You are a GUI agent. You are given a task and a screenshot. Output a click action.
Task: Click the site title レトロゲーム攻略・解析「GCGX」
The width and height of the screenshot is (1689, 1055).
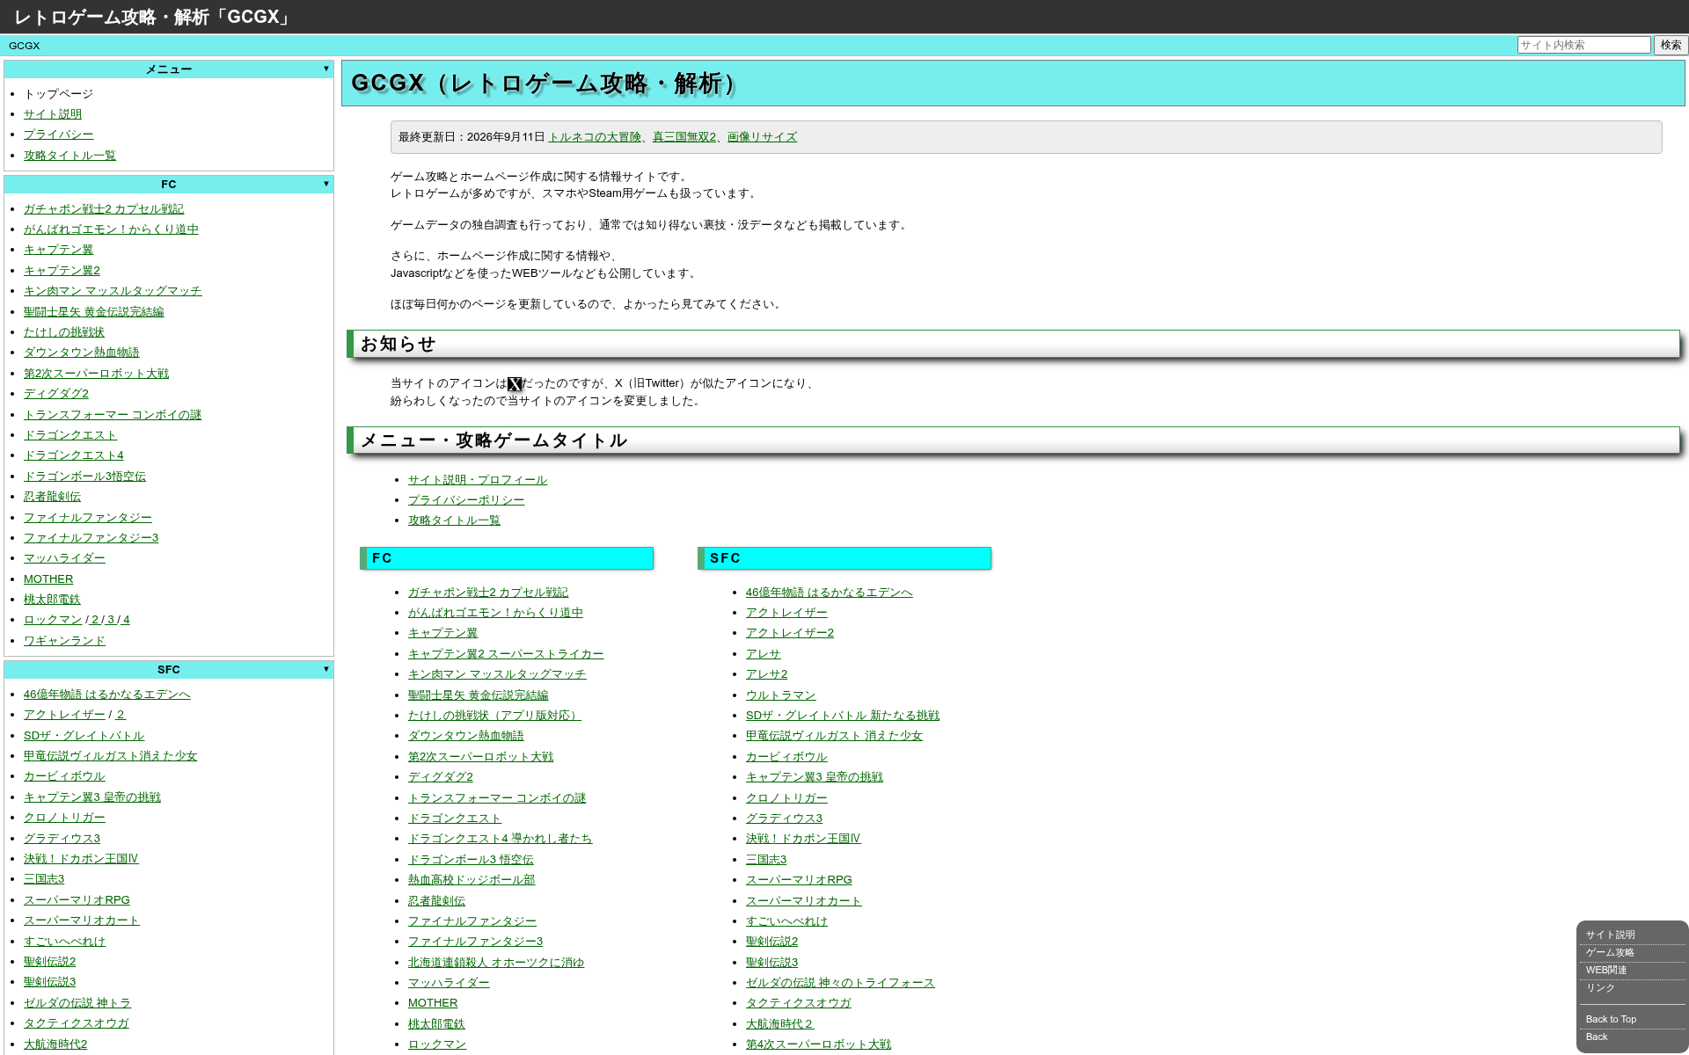tap(153, 17)
